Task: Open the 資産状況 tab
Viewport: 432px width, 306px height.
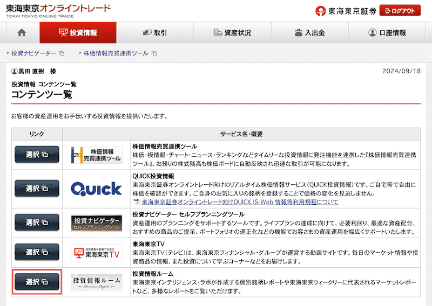Action: click(x=233, y=33)
